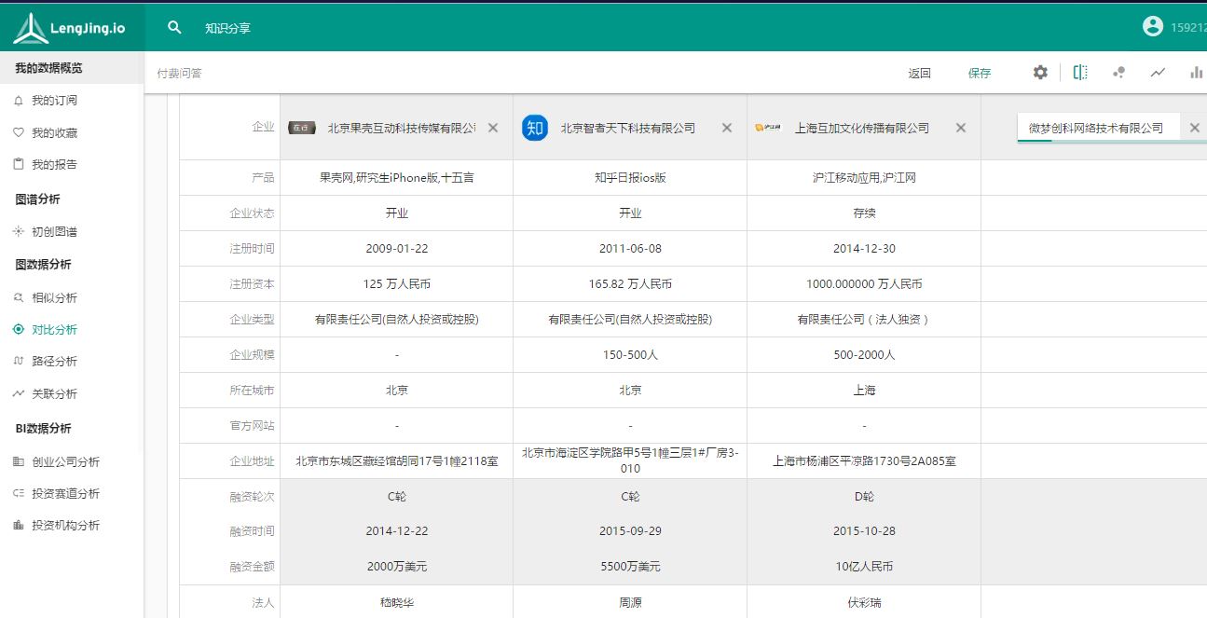Image resolution: width=1207 pixels, height=618 pixels.
Task: Go to 相似分析 in the sidebar
Action: [x=54, y=298]
